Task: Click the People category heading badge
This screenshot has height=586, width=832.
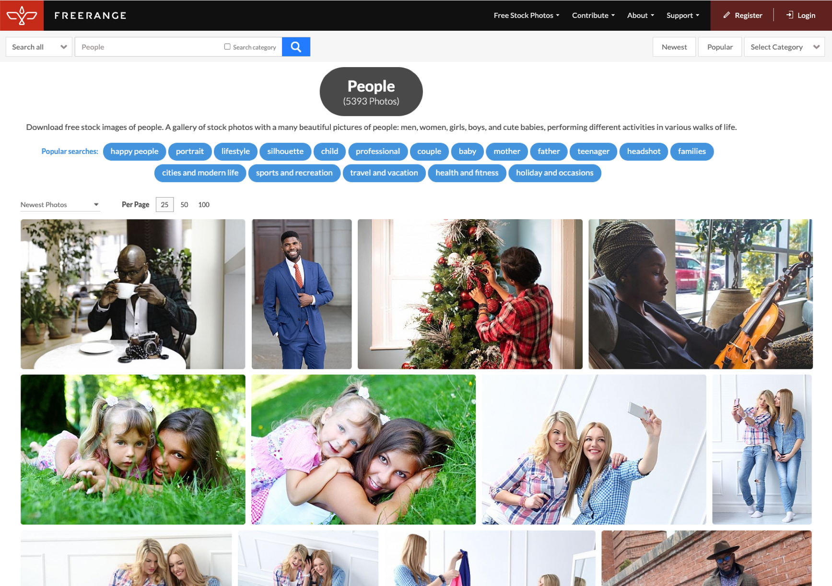Action: [x=371, y=92]
